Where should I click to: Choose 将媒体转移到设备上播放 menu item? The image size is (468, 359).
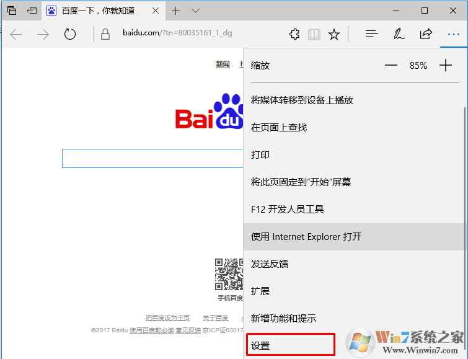coord(354,100)
